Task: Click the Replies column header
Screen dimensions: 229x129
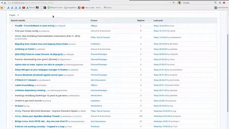Action: tap(141, 20)
